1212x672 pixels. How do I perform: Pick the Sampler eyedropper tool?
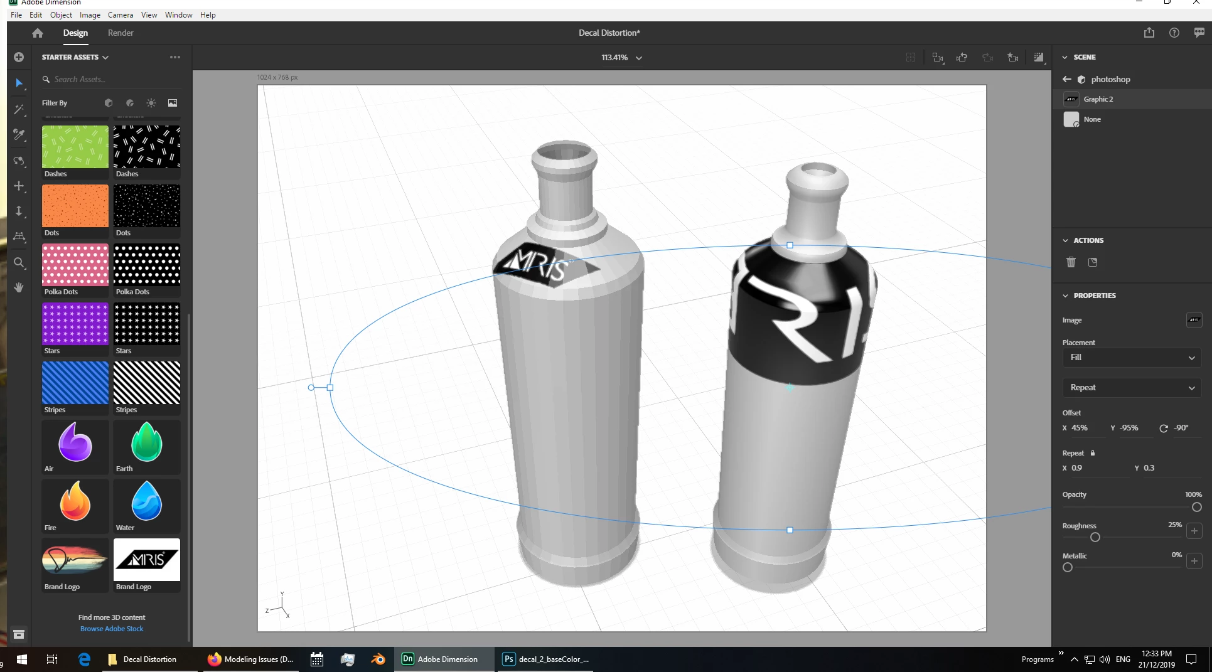pyautogui.click(x=19, y=135)
